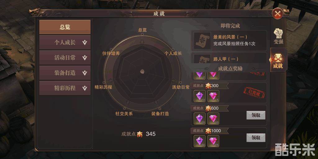Tap the purple gem in 1000 reward row

tap(200, 141)
